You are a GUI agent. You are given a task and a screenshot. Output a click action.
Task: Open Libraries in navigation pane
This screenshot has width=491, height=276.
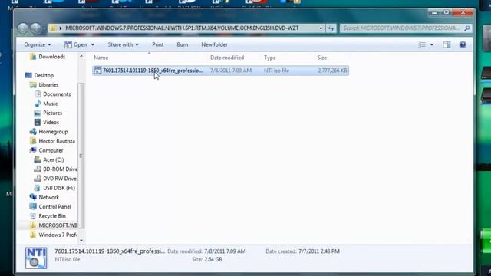click(x=48, y=85)
